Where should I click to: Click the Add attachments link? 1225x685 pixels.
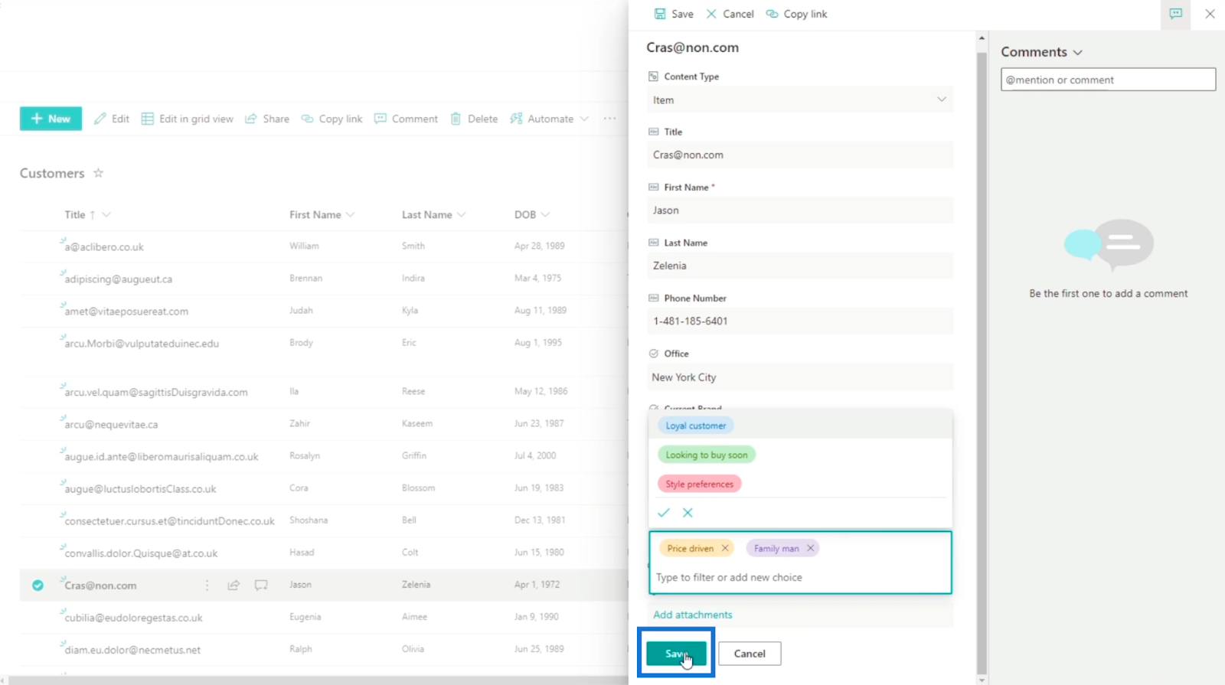click(x=692, y=615)
